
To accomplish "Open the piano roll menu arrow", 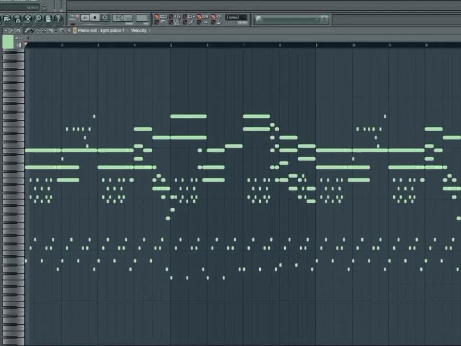I will click(x=6, y=30).
